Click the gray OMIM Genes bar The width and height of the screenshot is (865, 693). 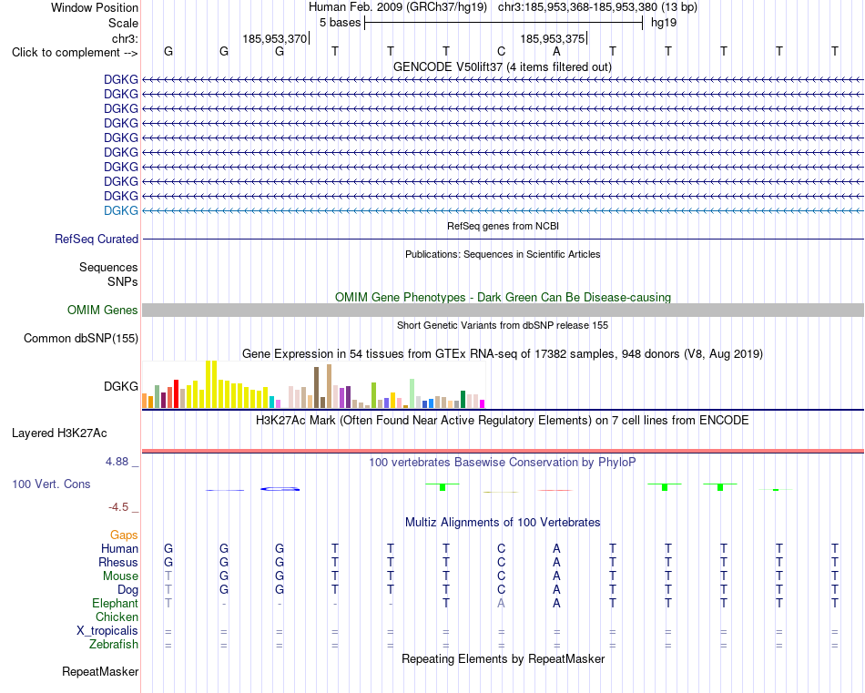pos(504,311)
